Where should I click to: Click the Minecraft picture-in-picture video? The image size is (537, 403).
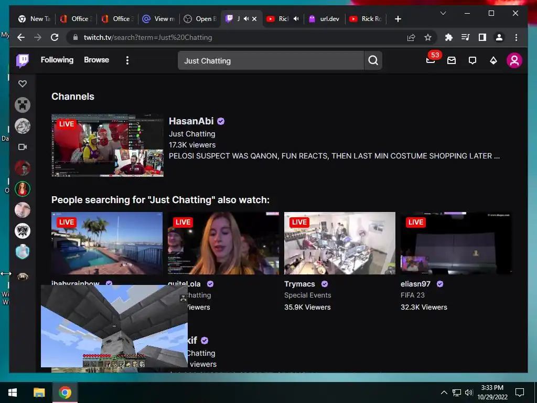point(114,326)
